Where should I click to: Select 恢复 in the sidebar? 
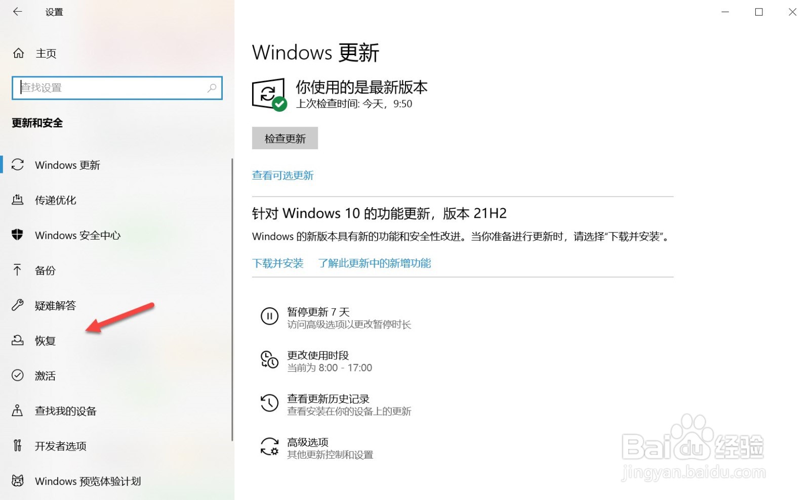tap(45, 341)
